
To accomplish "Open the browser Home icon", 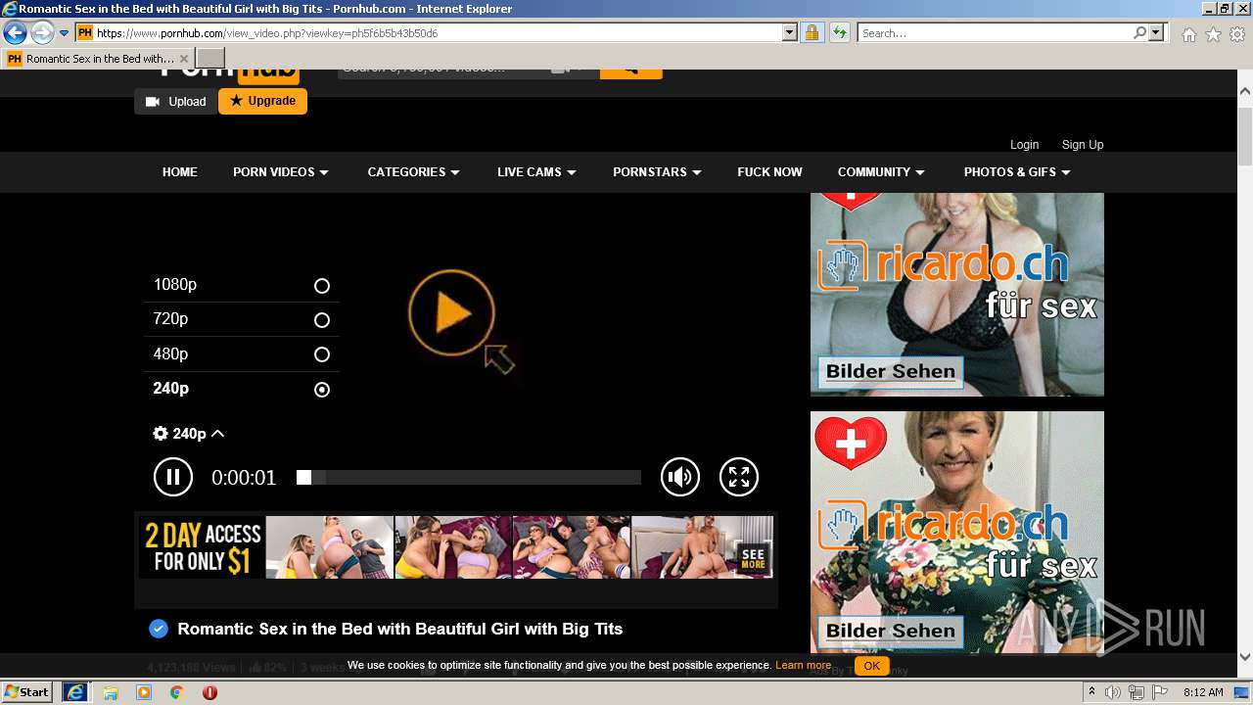I will 1188,34.
